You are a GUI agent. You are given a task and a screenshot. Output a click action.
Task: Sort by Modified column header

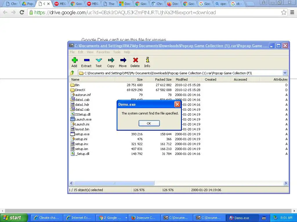coord(188,79)
